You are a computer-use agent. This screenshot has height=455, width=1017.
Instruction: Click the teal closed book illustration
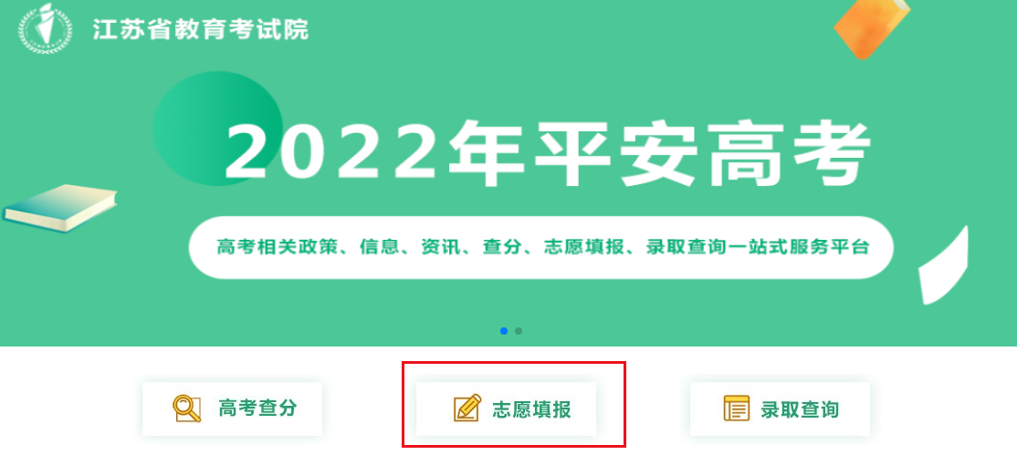60,208
